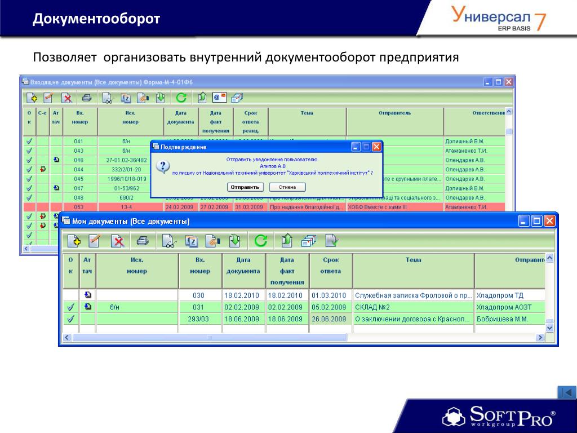Срок ответа column header in Мои документы

click(330, 271)
